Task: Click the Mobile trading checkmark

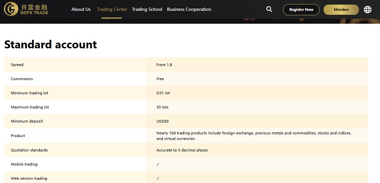Action: point(158,165)
